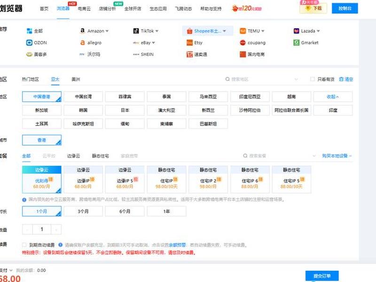Select the eBay platform icon
The width and height of the screenshot is (376, 282).
[136, 43]
